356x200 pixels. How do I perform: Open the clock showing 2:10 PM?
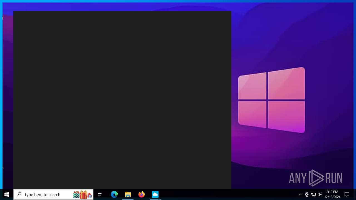pyautogui.click(x=332, y=194)
